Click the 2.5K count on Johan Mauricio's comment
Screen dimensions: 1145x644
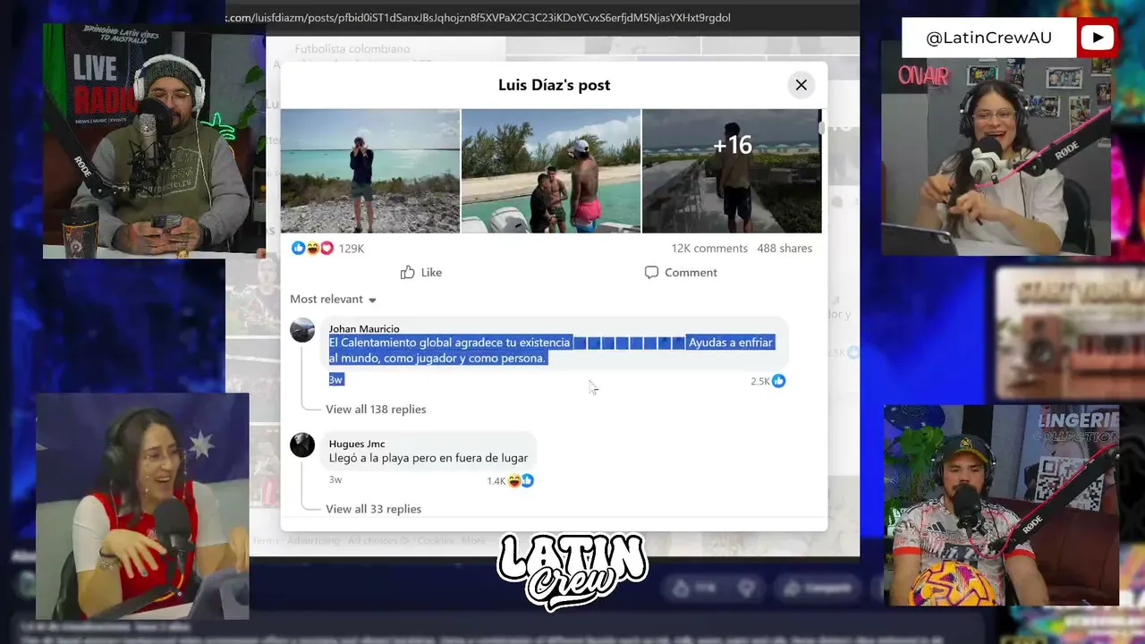[759, 381]
